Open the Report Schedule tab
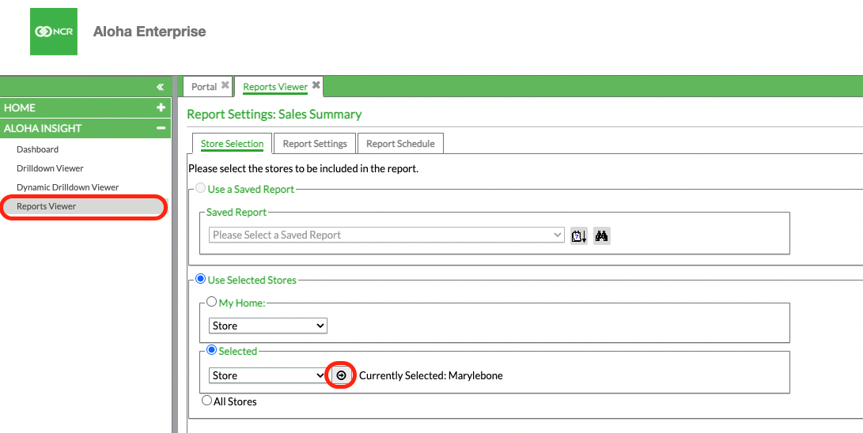Image resolution: width=863 pixels, height=433 pixels. [x=400, y=144]
